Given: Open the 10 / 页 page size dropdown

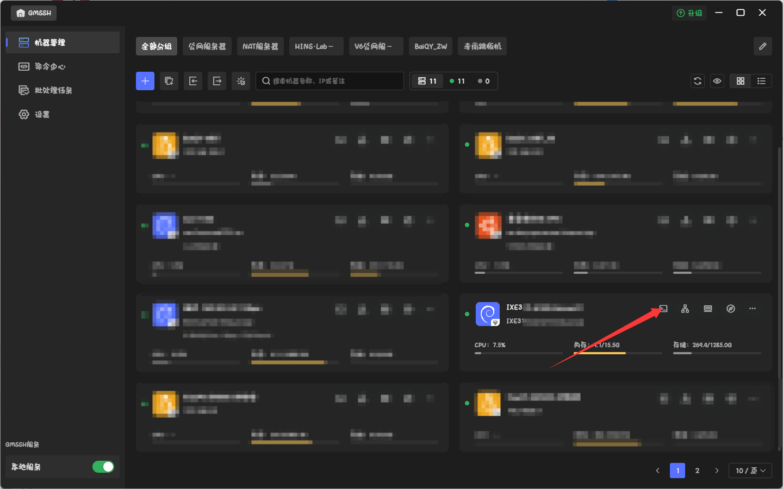Looking at the screenshot, I should pos(751,471).
